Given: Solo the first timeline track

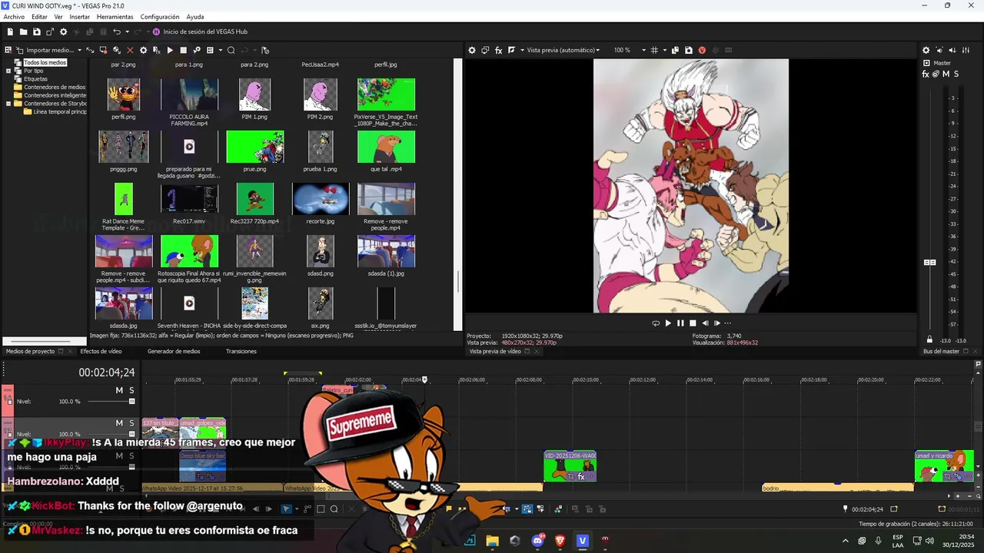Looking at the screenshot, I should coord(131,390).
